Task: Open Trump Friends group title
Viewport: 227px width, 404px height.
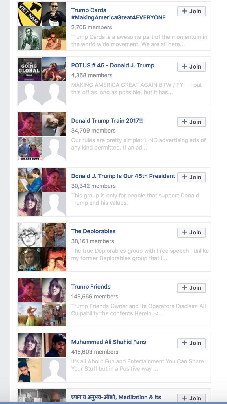Action: tap(91, 287)
